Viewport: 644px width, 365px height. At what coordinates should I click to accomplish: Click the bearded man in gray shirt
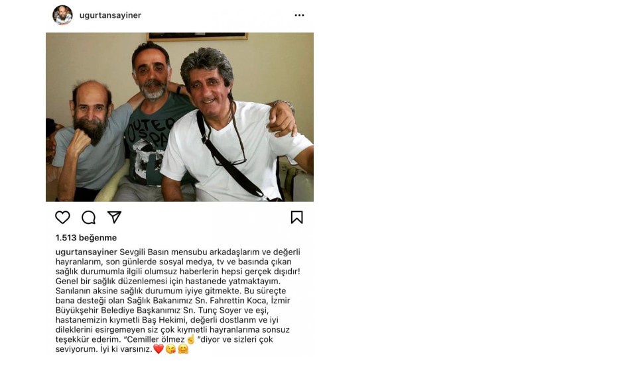88,139
